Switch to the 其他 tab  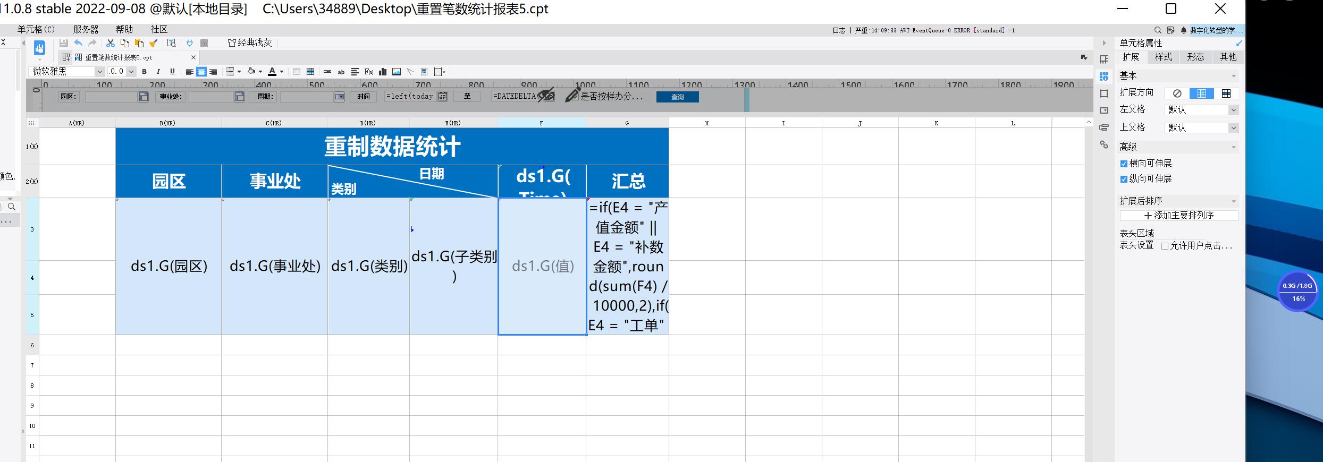click(1228, 57)
